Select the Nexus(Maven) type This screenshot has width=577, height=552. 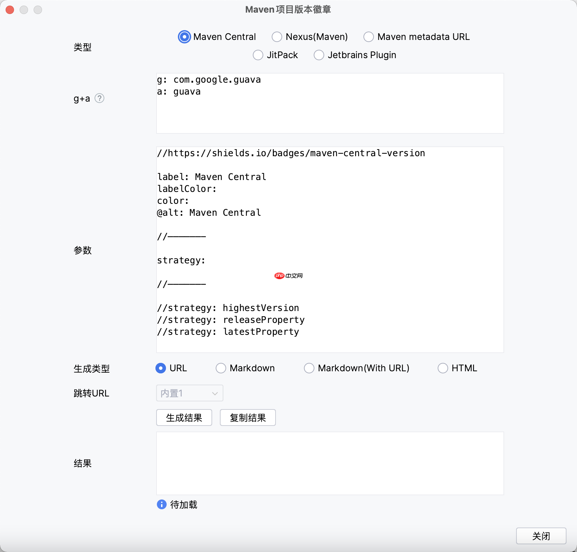277,37
